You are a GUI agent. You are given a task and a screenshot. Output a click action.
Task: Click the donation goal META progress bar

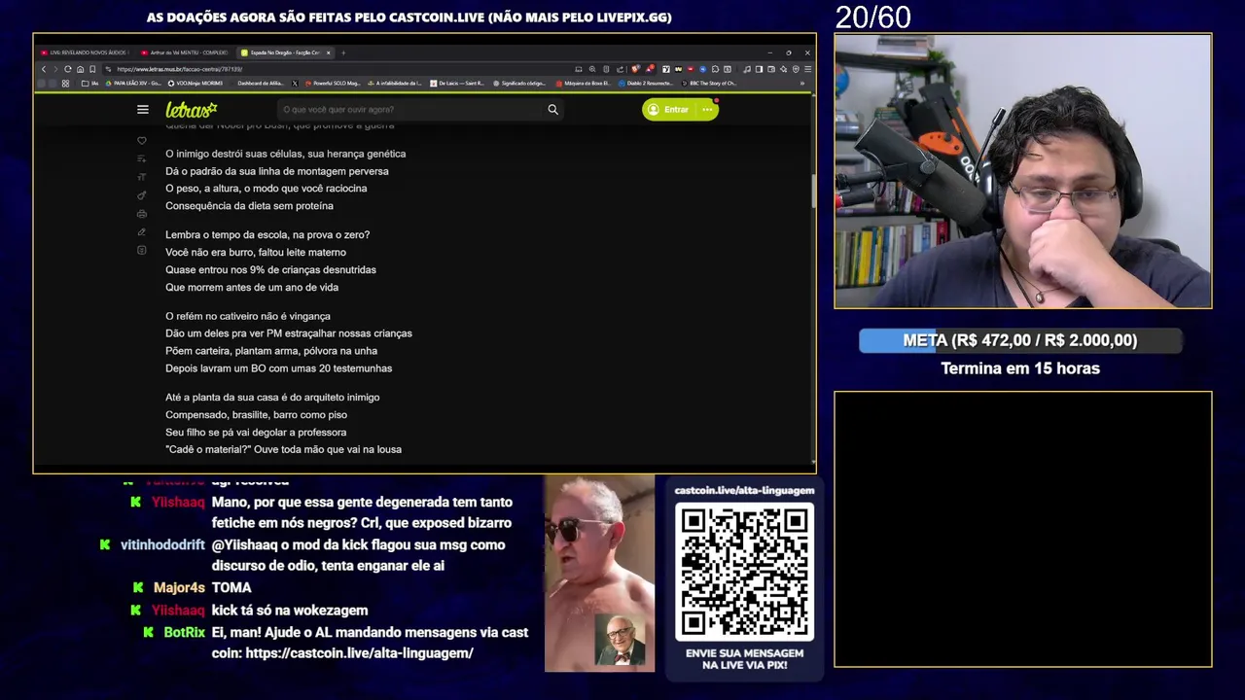click(x=1020, y=340)
